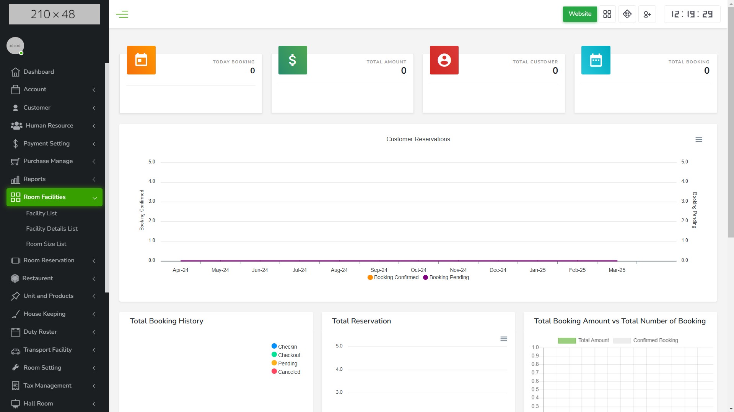Click the red Total Customer person icon
The image size is (734, 412).
444,60
